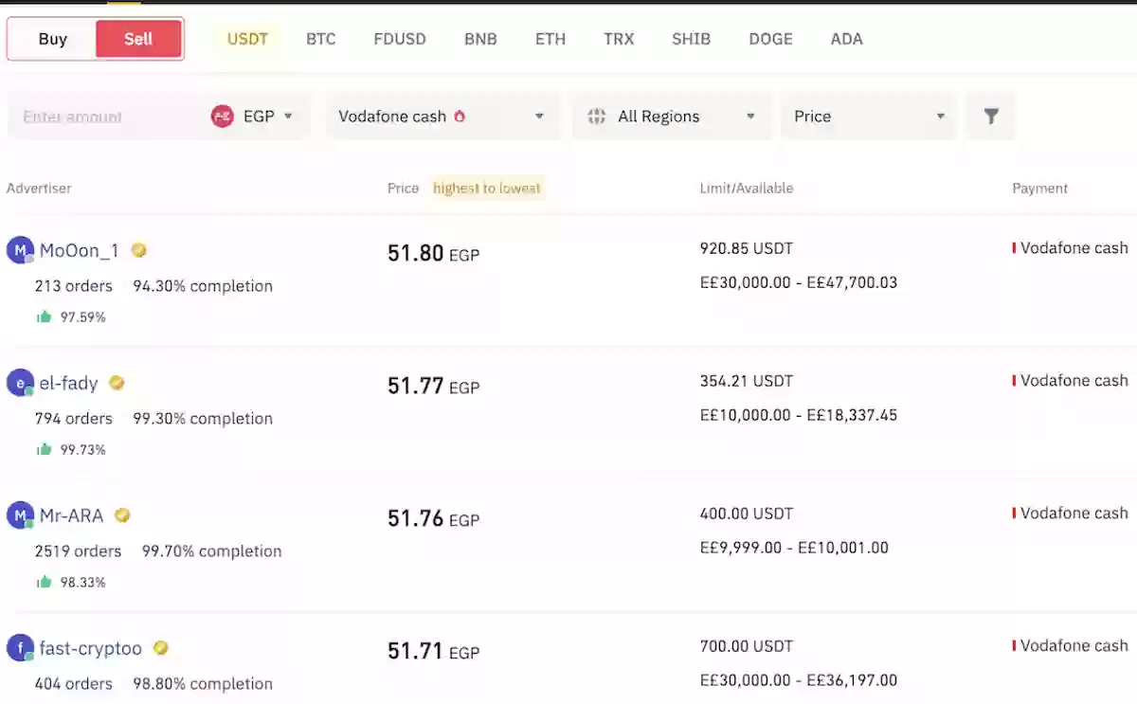This screenshot has width=1137, height=704.
Task: Open Mr-ARA's advertiser profile
Action: (70, 514)
